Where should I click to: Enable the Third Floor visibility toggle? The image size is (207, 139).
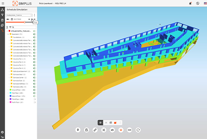(35, 99)
